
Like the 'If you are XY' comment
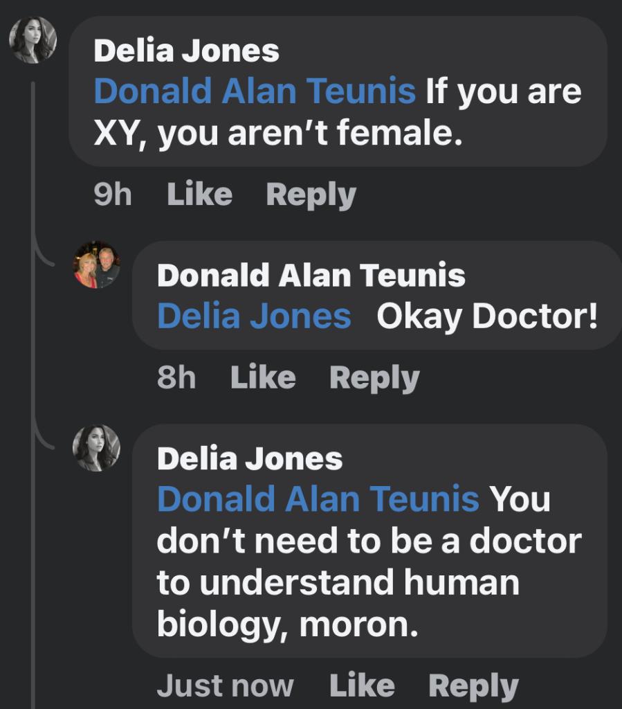(x=199, y=195)
